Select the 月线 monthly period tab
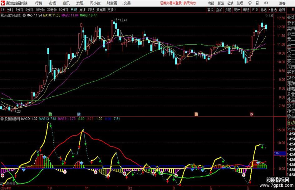This screenshot has height=190, width=295. pyautogui.click(x=91, y=10)
